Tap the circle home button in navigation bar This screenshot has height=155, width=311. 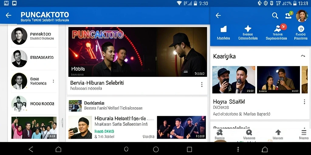(x=156, y=149)
